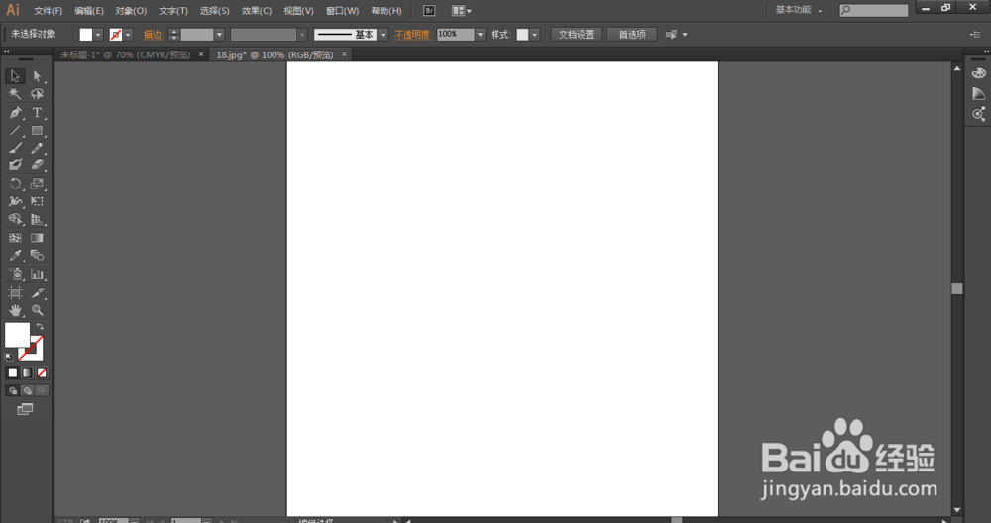Screen dimensions: 991x523
Task: Select the Perspective Grid tool
Action: (x=38, y=219)
